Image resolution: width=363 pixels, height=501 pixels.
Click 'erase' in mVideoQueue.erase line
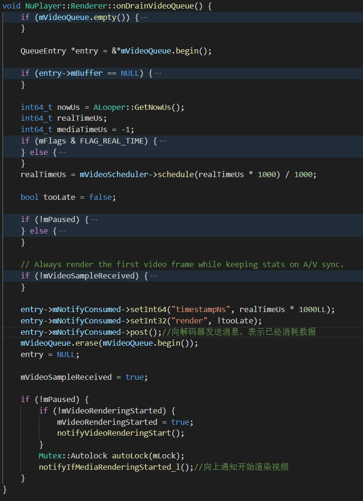(87, 343)
